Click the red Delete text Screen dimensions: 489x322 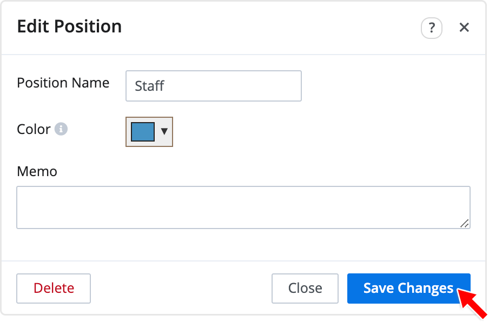tap(54, 289)
